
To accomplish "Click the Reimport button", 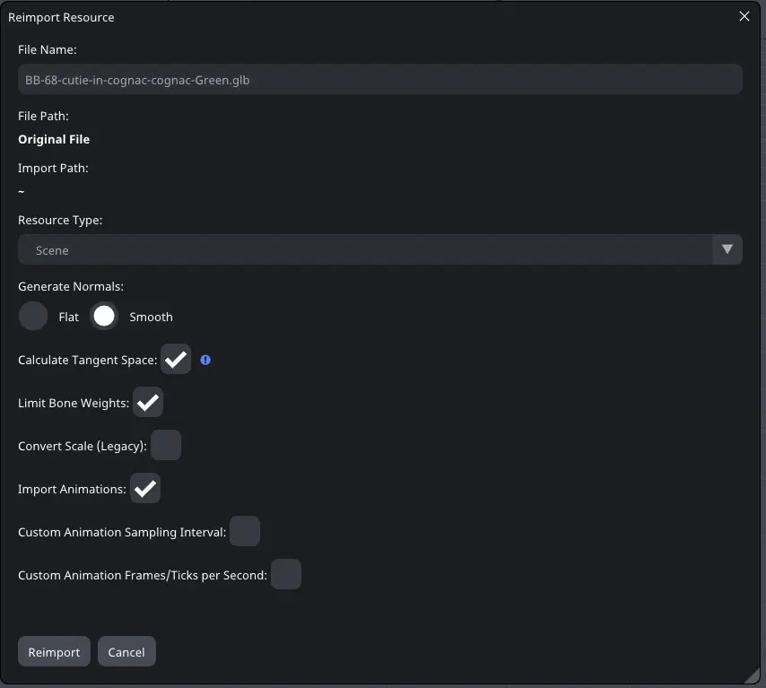I will tap(54, 651).
